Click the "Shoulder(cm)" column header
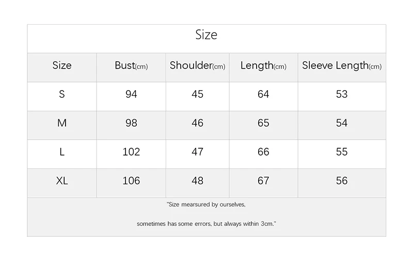413x260 pixels. 197,66
